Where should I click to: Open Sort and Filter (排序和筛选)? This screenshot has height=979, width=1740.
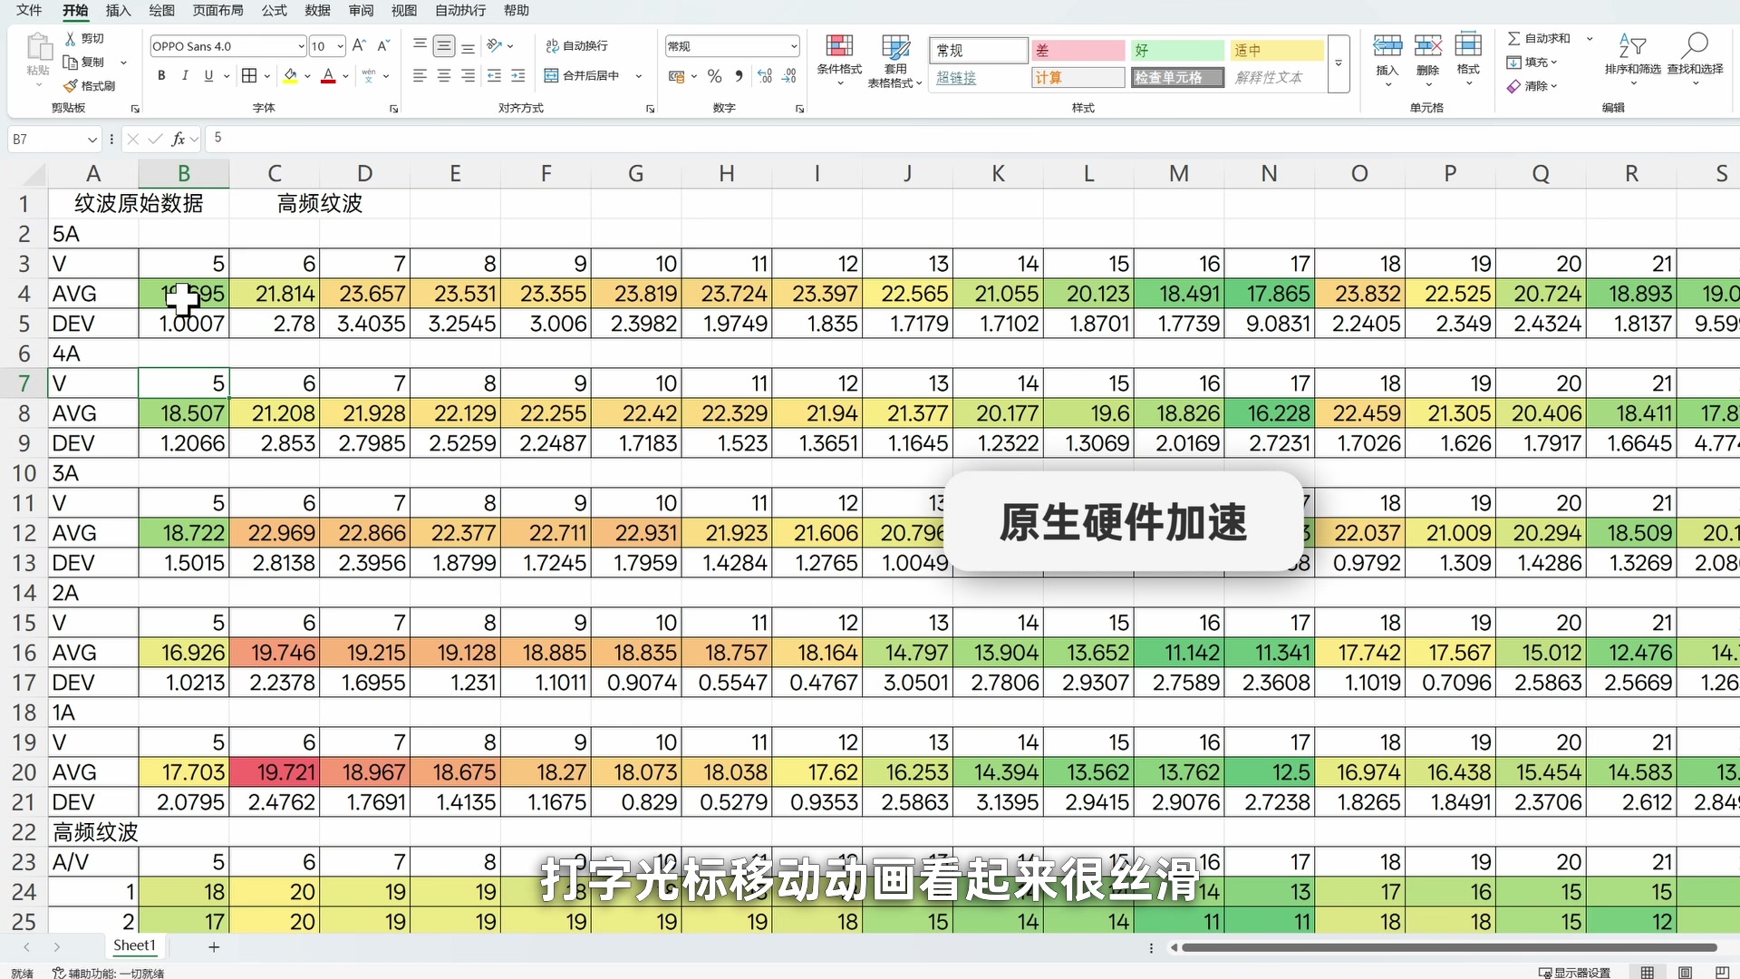(x=1633, y=59)
